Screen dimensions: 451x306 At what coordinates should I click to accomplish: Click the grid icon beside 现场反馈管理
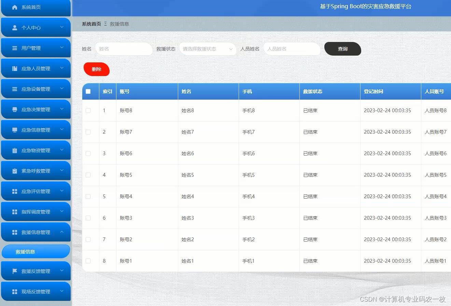[x=15, y=292]
